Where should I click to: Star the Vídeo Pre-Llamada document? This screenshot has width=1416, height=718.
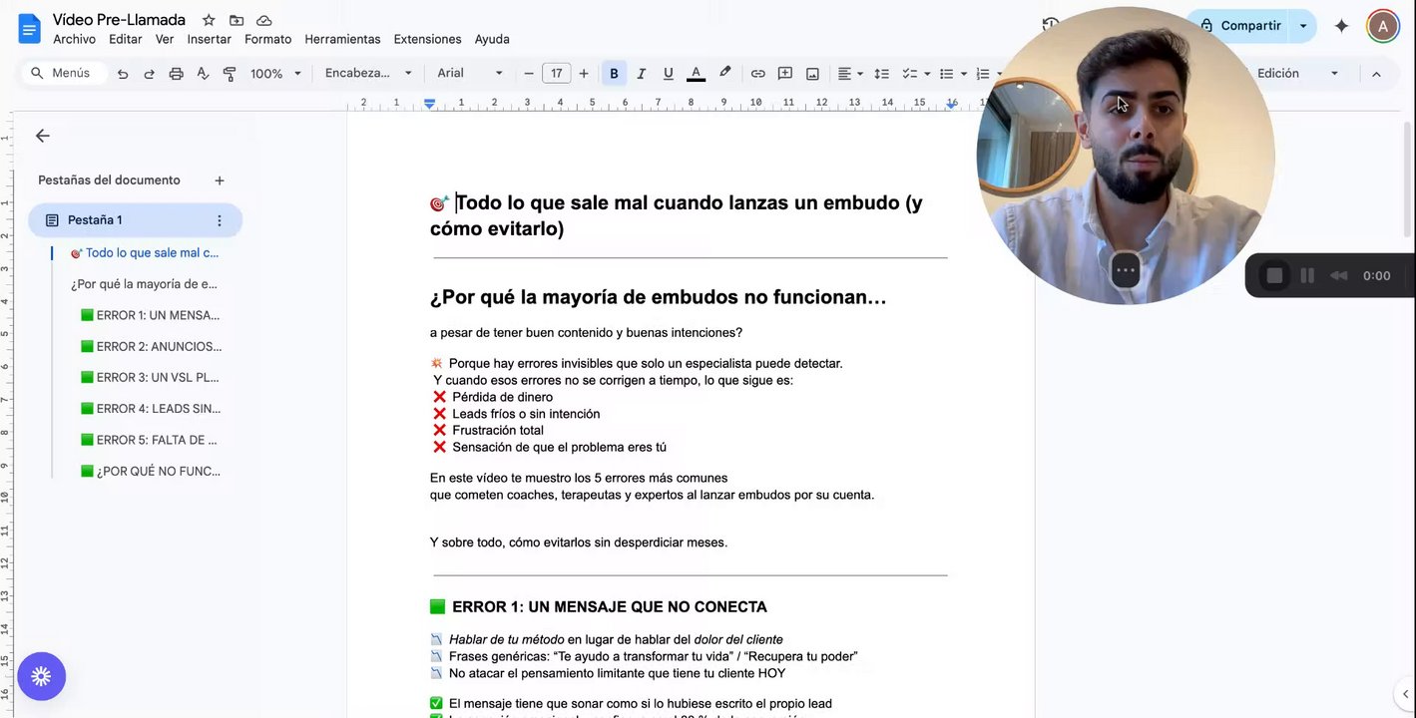[x=209, y=20]
